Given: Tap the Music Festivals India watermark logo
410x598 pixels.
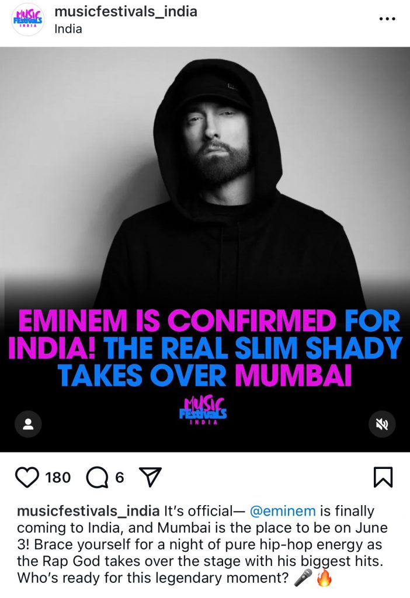Looking at the screenshot, I should pos(203,411).
